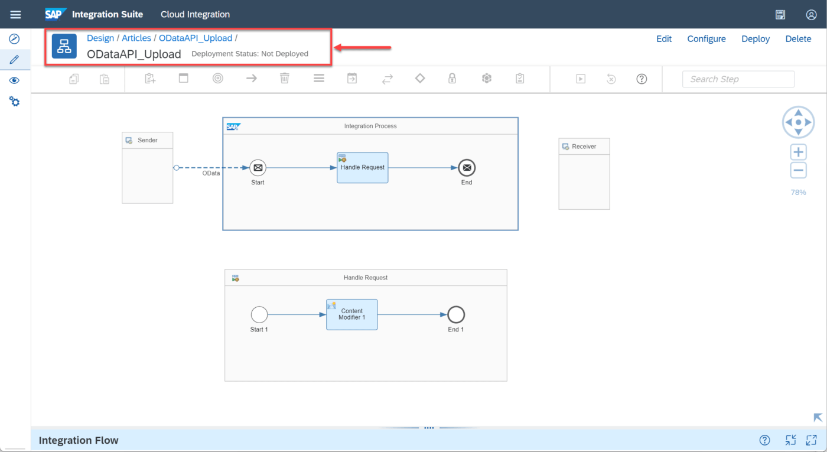This screenshot has height=452, width=827.
Task: Open the Design pencil icon in sidebar
Action: [15, 60]
